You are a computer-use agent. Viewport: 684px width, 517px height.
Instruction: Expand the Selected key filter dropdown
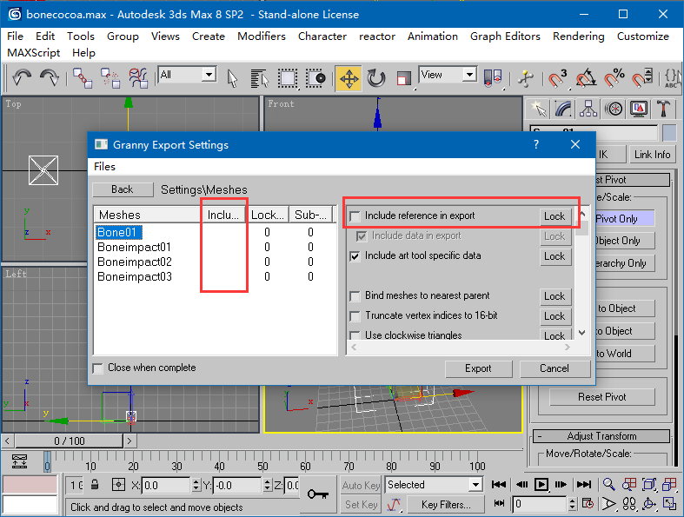coord(475,485)
